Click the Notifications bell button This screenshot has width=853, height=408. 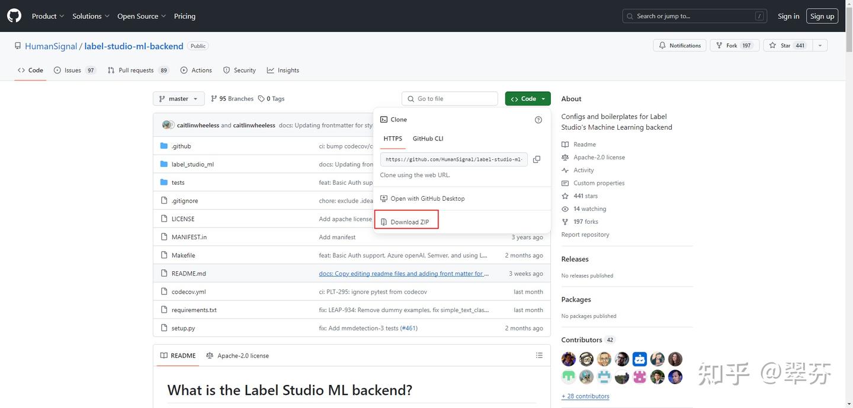tap(679, 46)
